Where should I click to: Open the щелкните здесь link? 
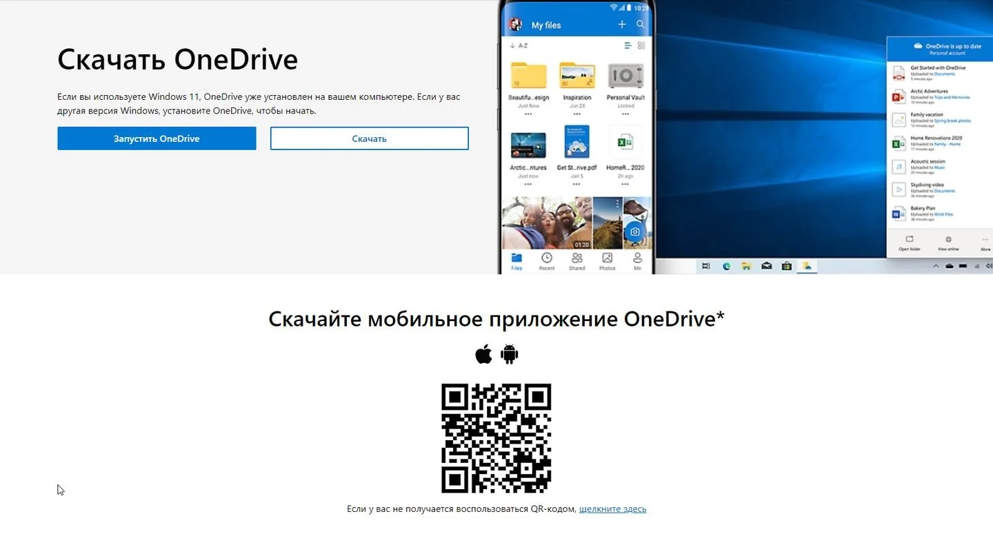pos(612,509)
